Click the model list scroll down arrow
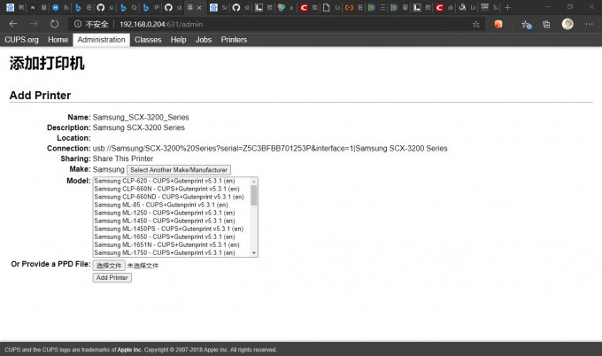Screen dimensions: 602x356 [x=254, y=252]
